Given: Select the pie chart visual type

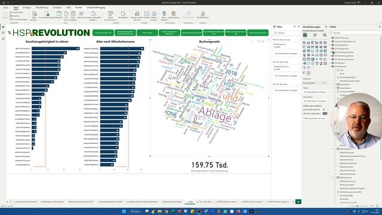Looking at the screenshot, I should [x=317, y=51].
